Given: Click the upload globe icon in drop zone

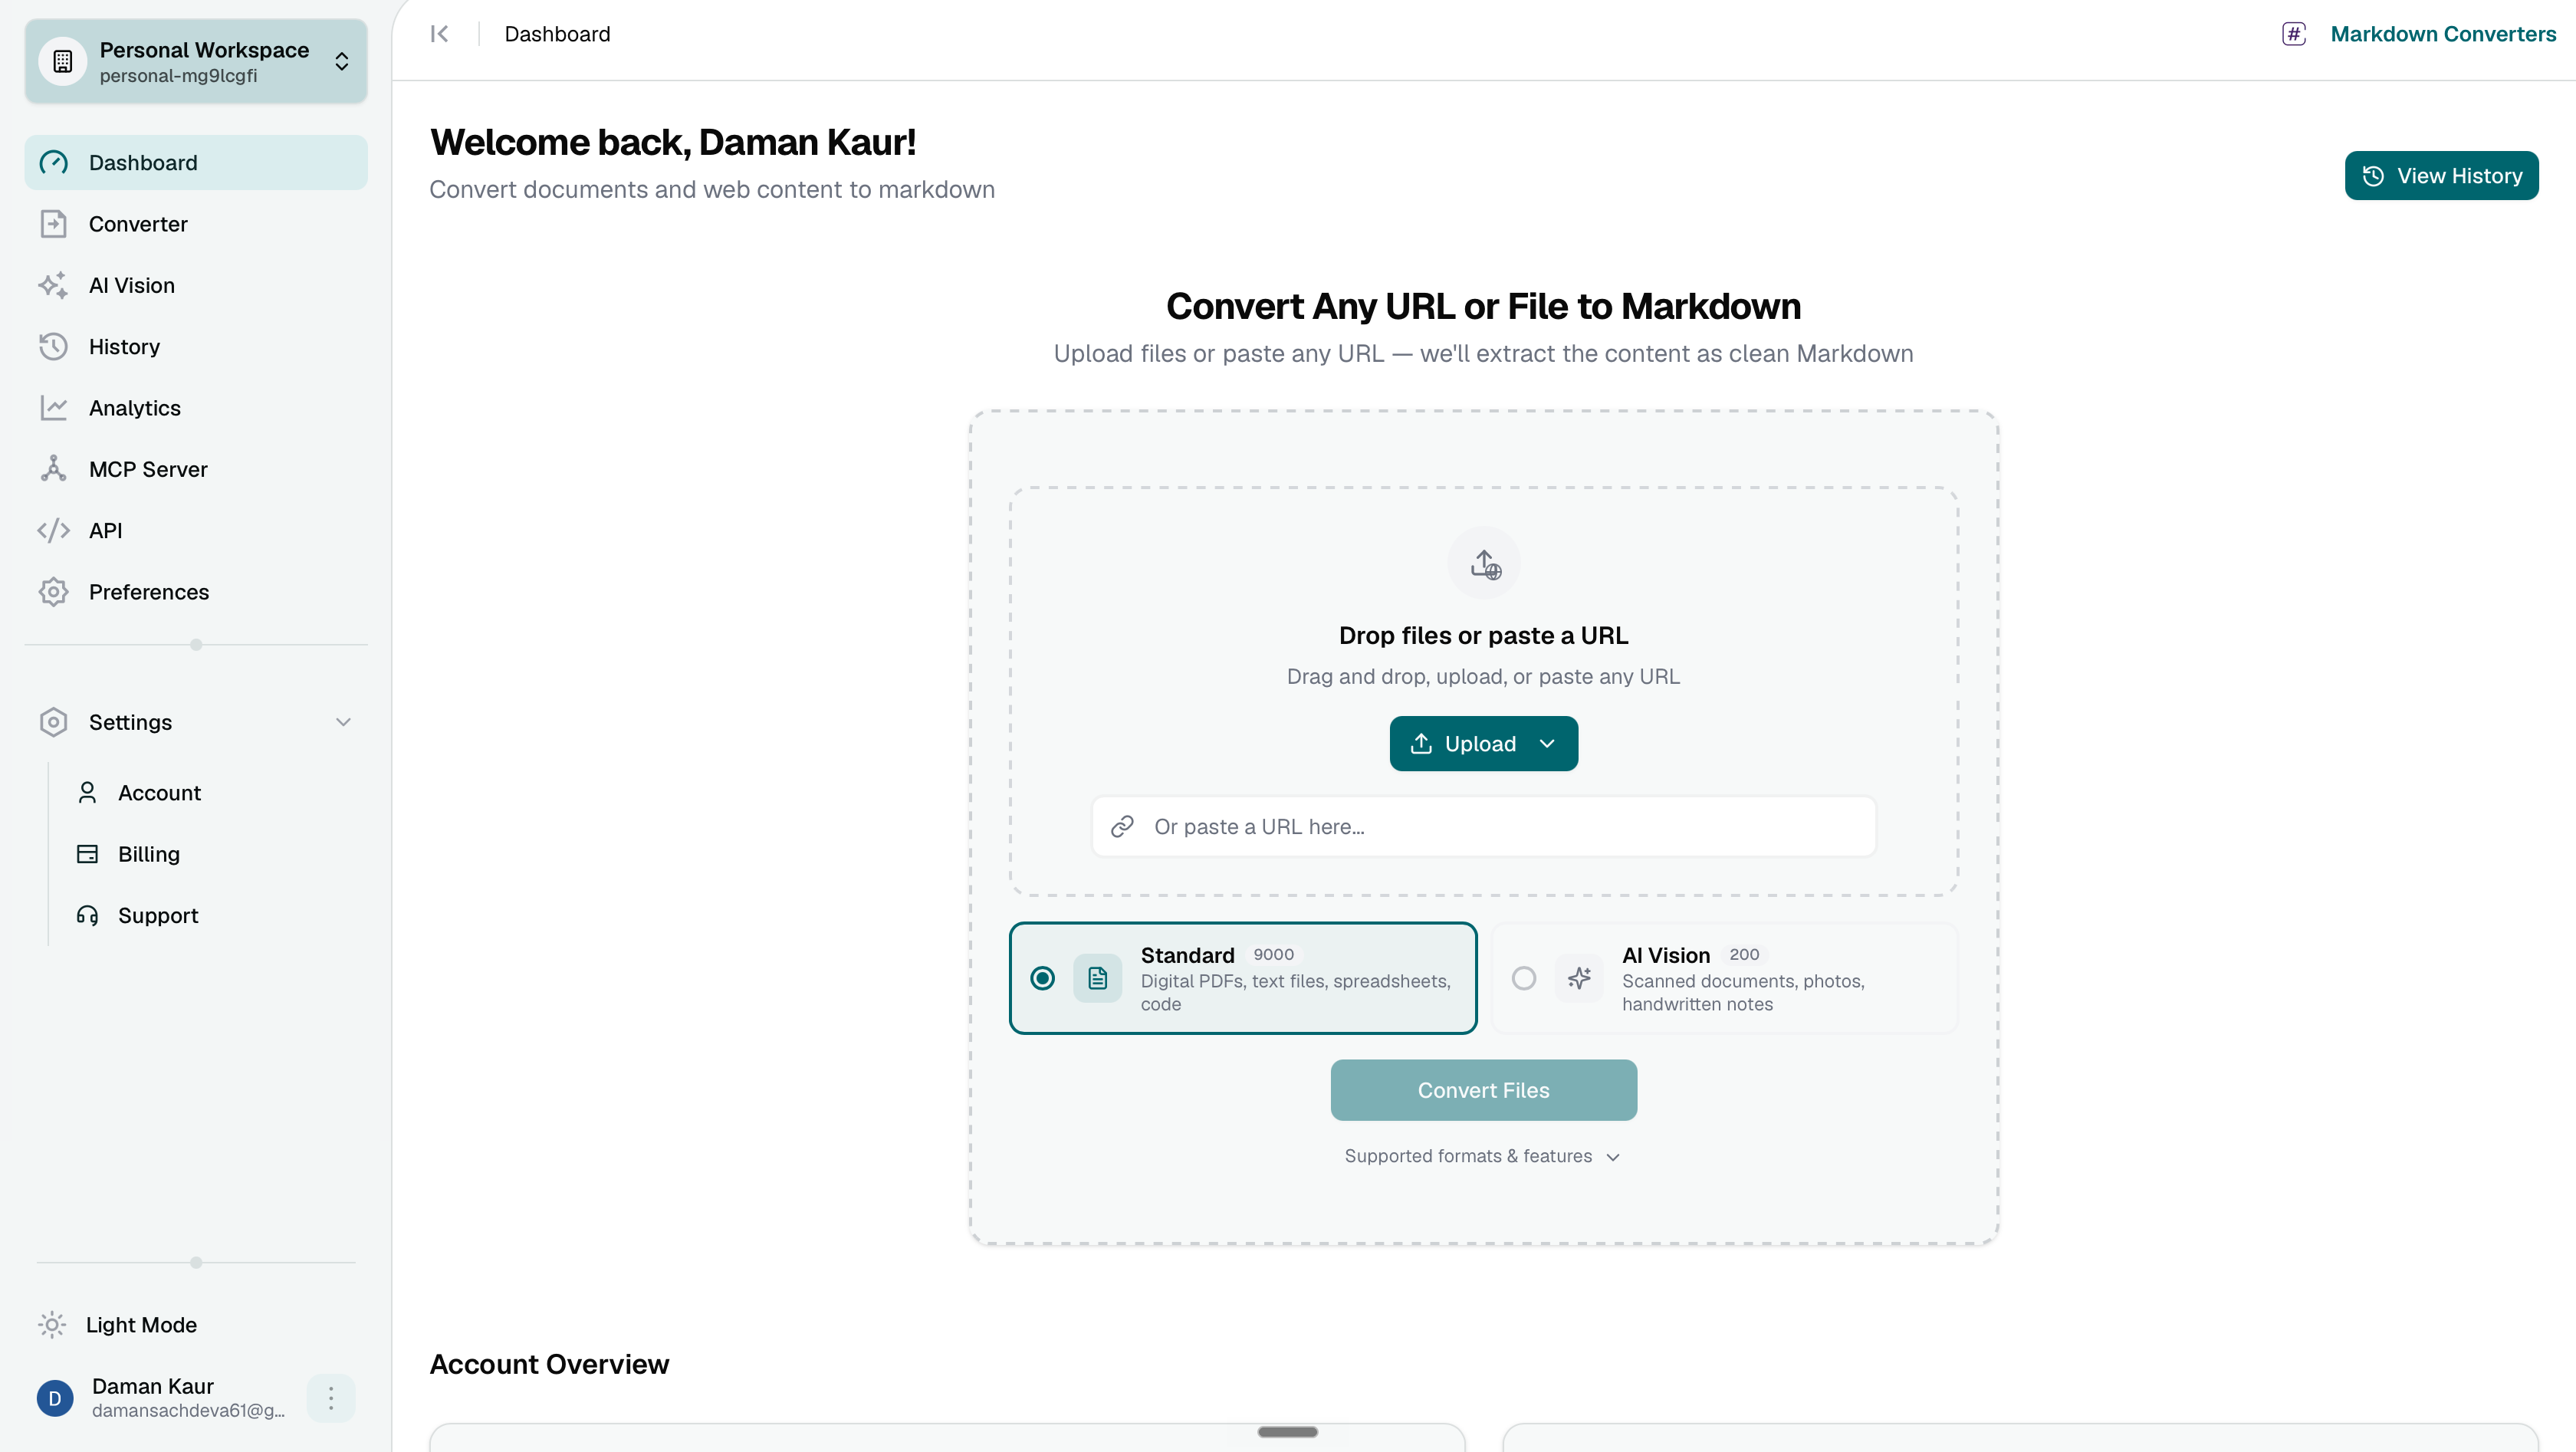Looking at the screenshot, I should coord(1484,563).
